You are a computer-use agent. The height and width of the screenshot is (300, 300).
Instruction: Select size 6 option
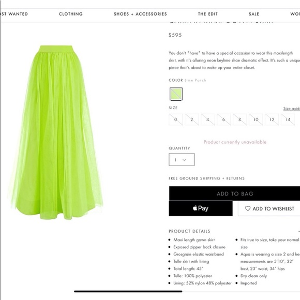pyautogui.click(x=223, y=119)
